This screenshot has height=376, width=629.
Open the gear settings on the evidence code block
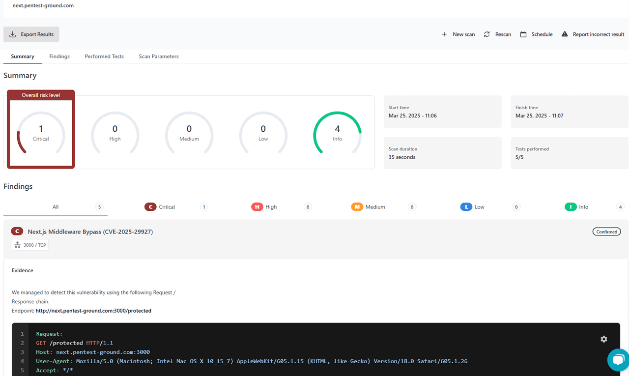603,339
